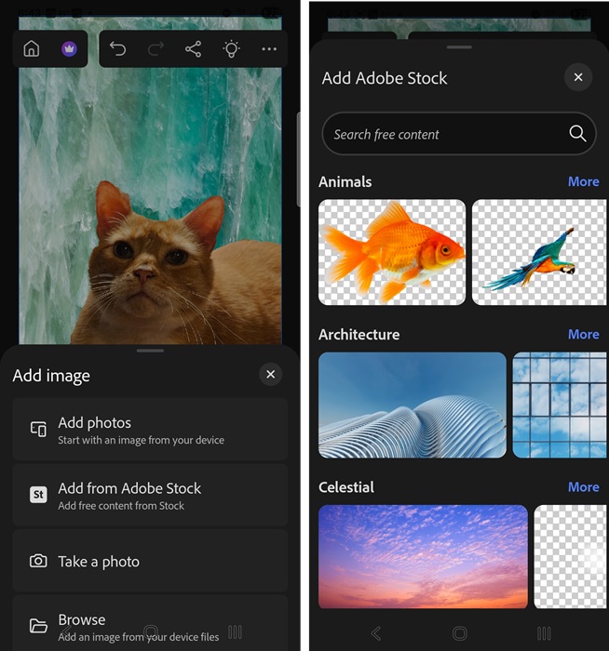
Task: Open the three-dot more options menu
Action: click(269, 49)
